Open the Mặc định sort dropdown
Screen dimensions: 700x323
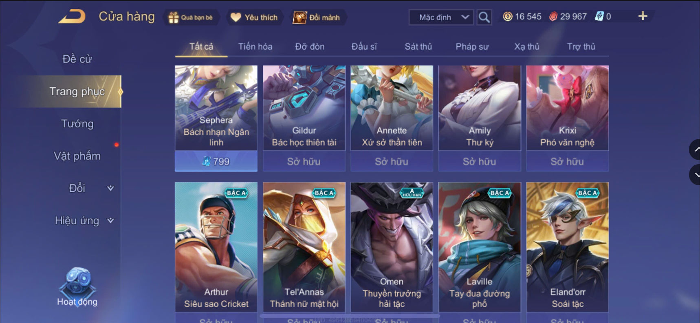pos(441,17)
